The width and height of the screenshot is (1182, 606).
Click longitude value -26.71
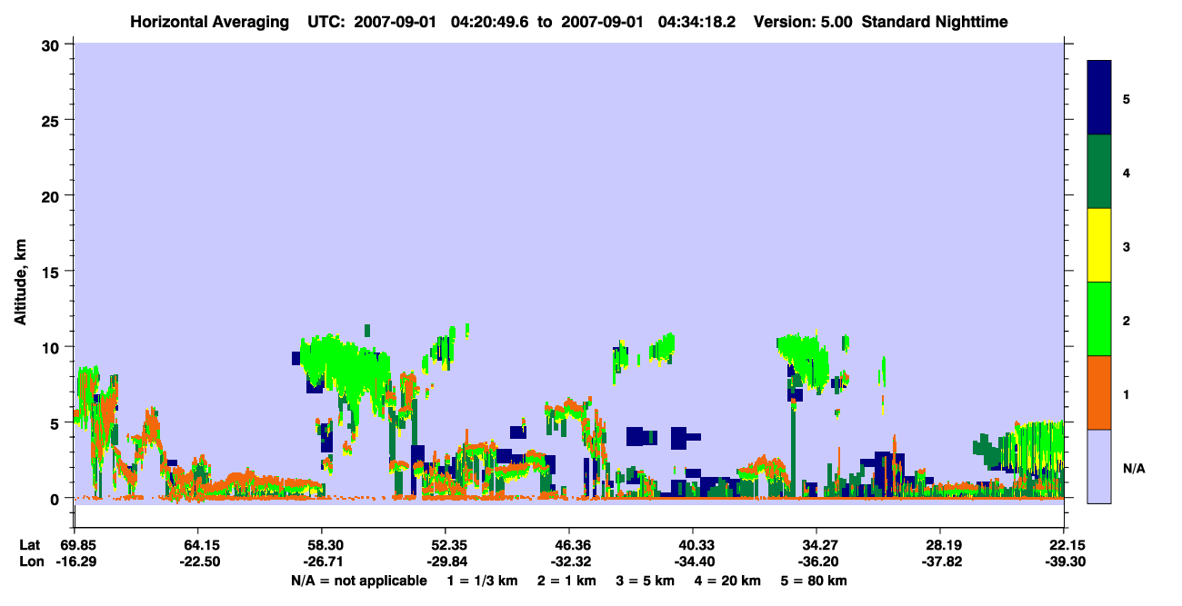tap(322, 562)
